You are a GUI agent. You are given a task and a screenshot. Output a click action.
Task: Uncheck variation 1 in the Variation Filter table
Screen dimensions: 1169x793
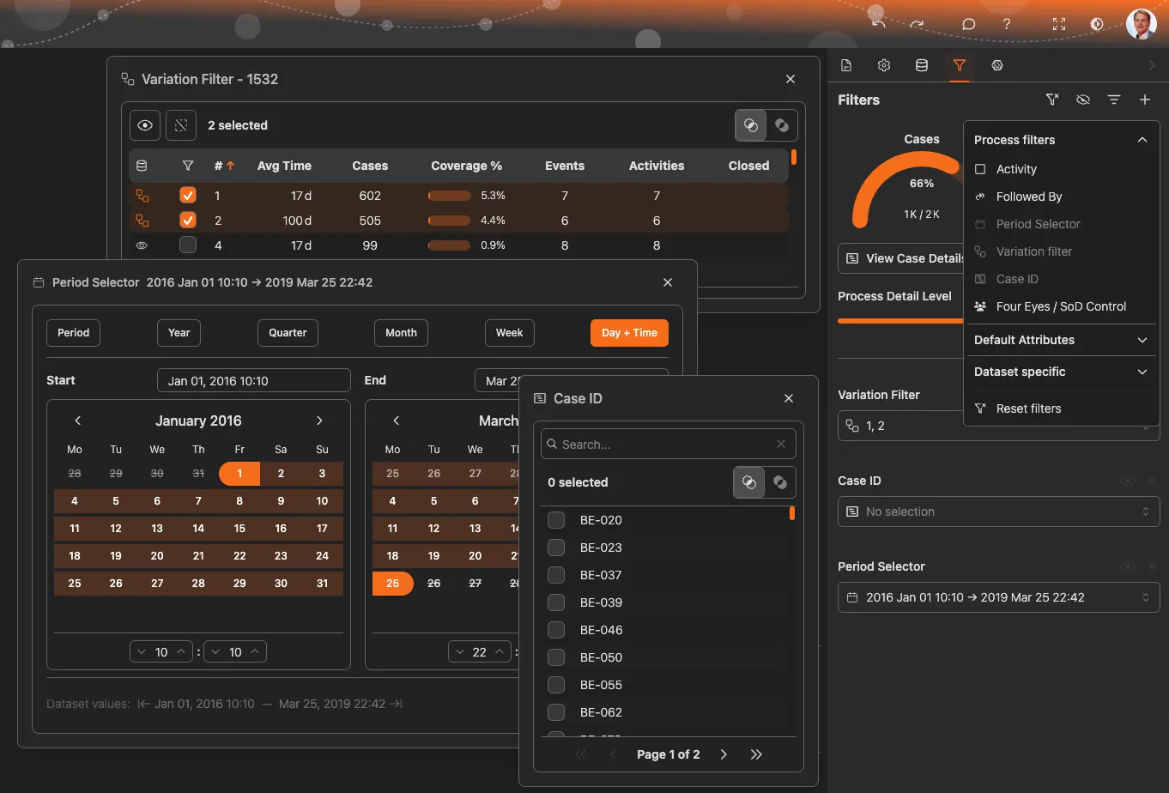pos(187,195)
